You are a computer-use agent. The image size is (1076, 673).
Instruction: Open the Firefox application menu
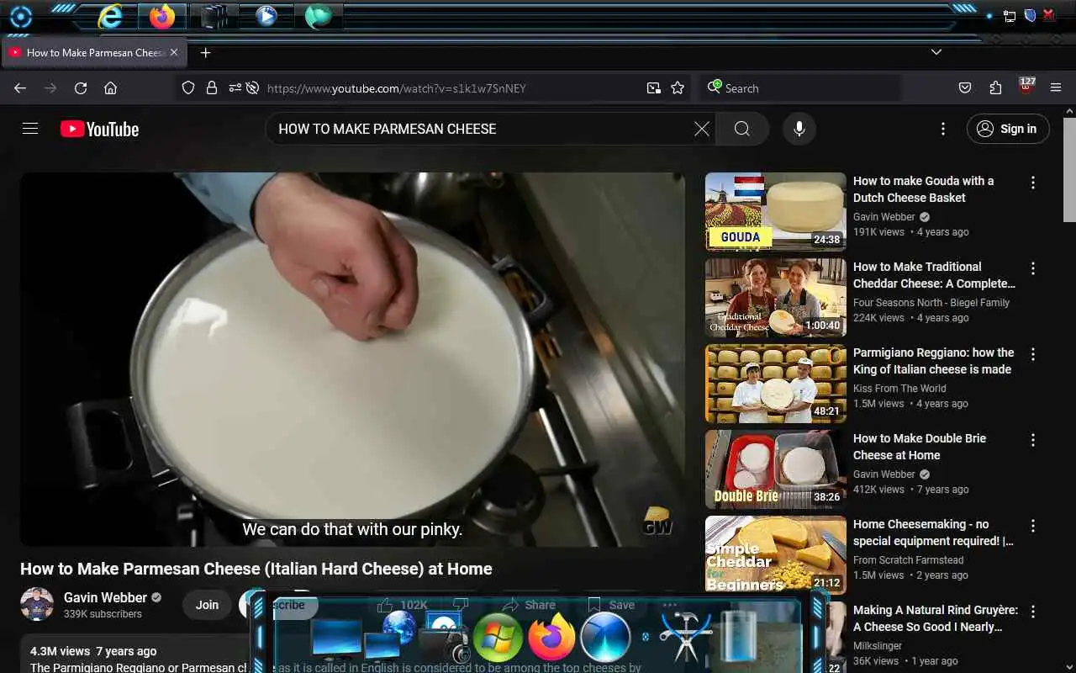pyautogui.click(x=1056, y=88)
